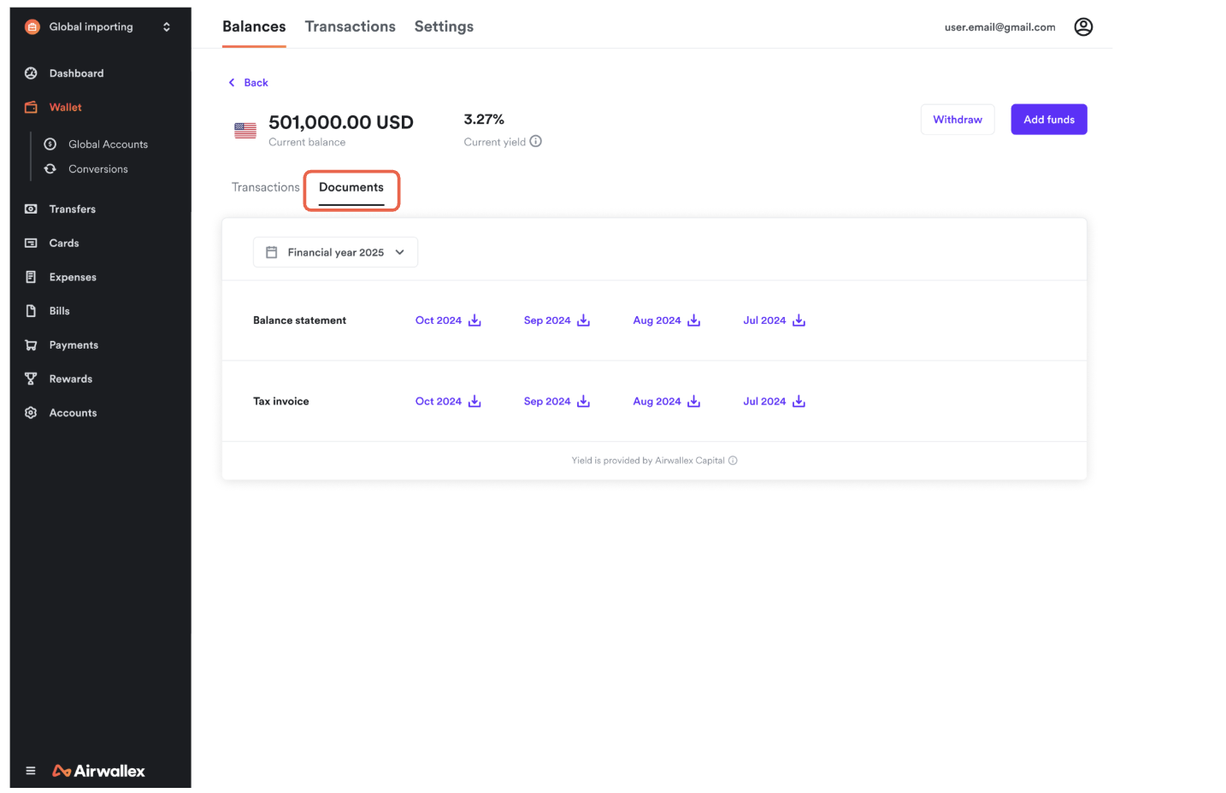Screen dimensions: 1226x793
Task: Open the Dashboard from sidebar
Action: coord(76,73)
